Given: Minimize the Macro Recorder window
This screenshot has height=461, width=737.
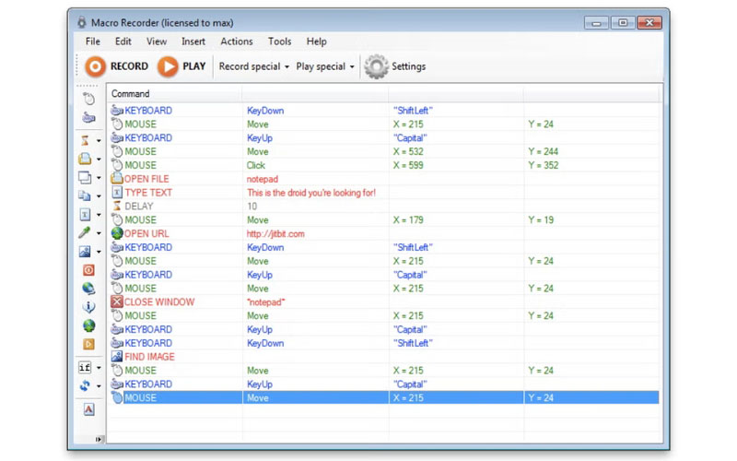Looking at the screenshot, I should point(596,22).
